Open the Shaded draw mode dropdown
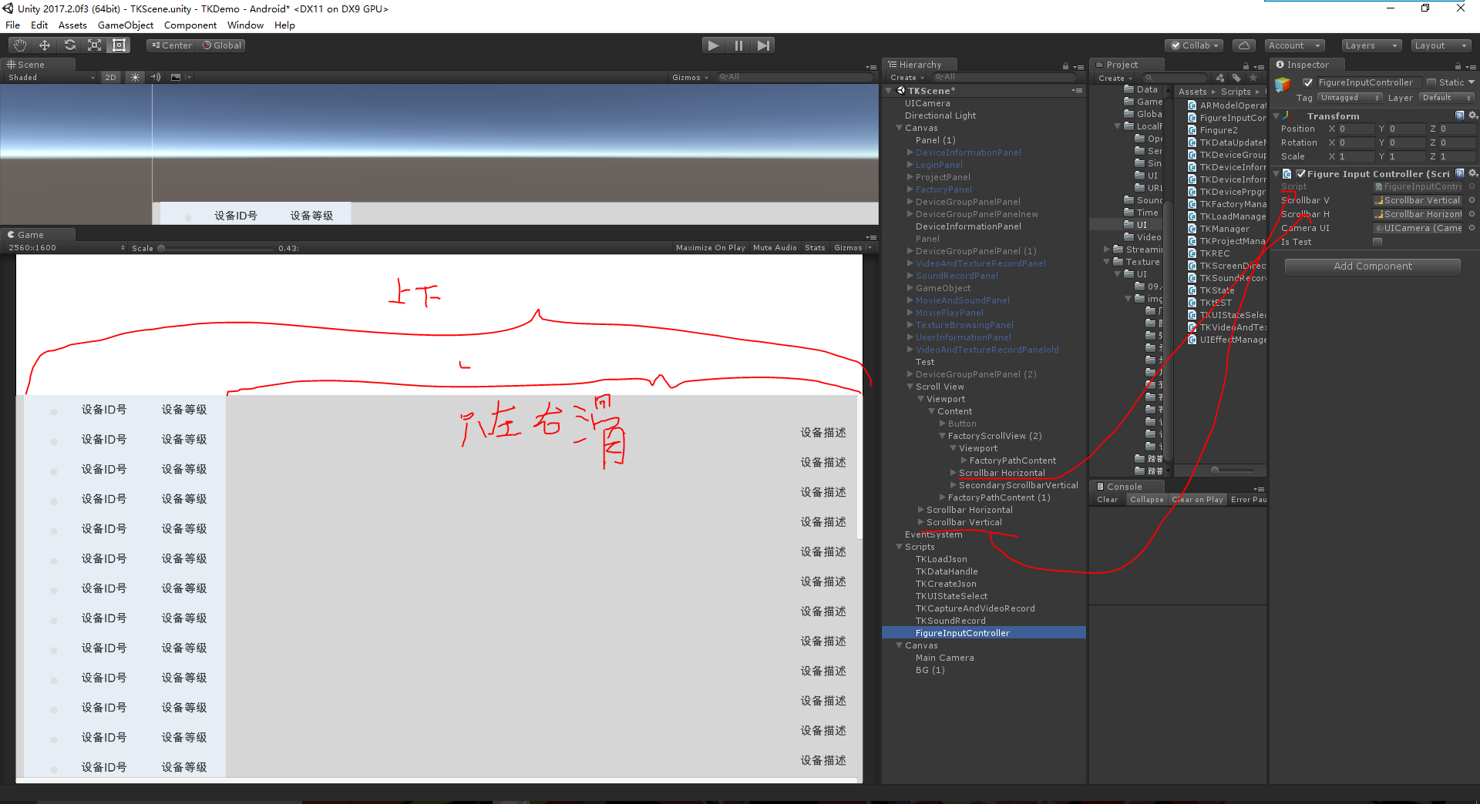This screenshot has height=804, width=1480. 51,77
